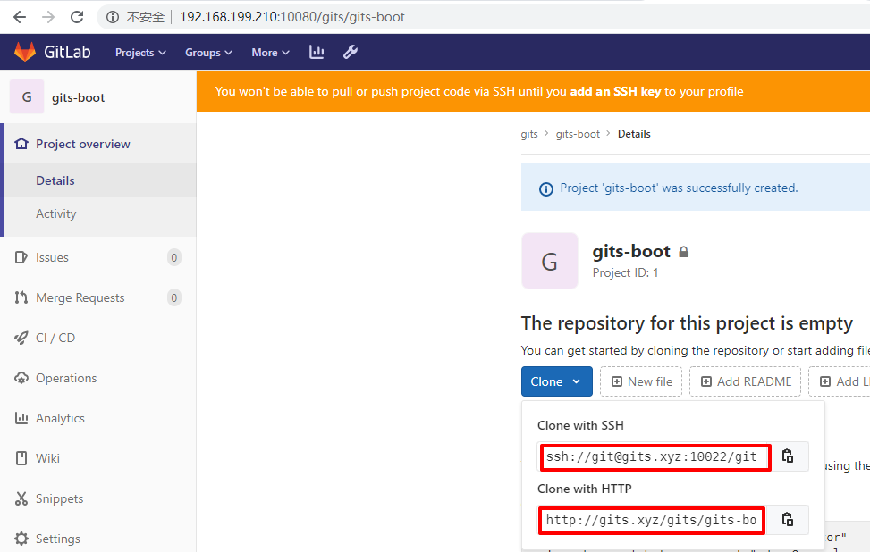Click the browser forward arrow
This screenshot has height=552, width=870.
(x=48, y=17)
